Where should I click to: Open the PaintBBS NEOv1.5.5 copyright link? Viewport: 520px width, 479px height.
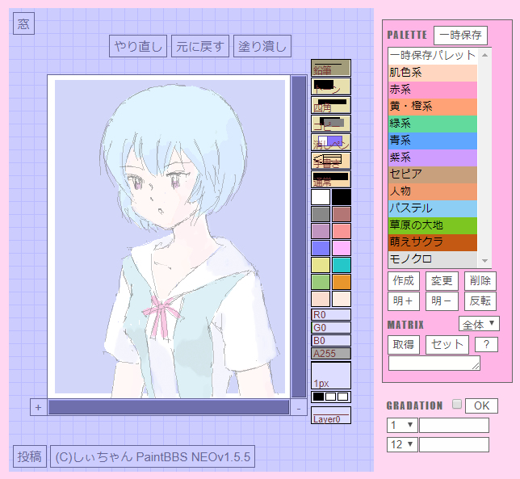[x=153, y=456]
